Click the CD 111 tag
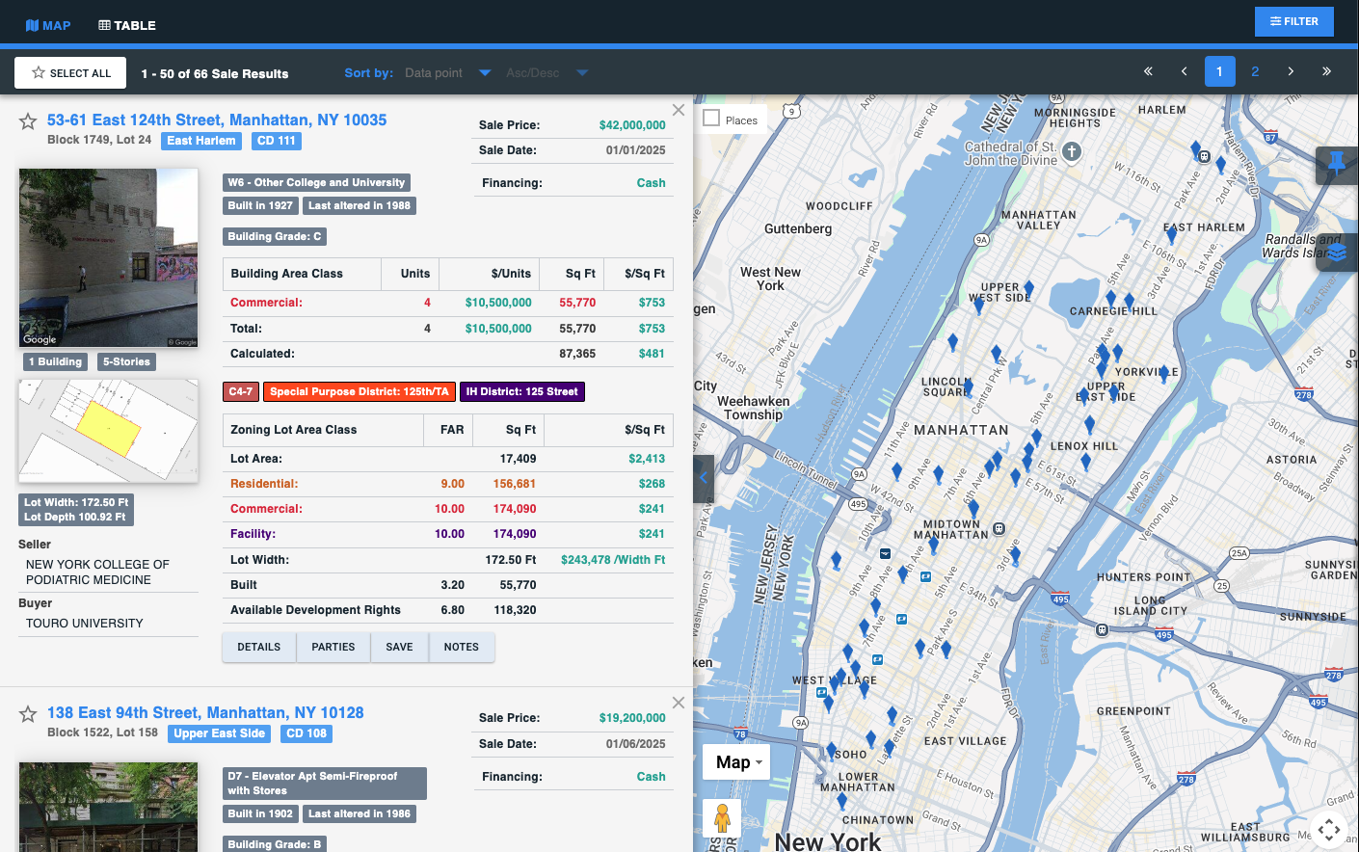The height and width of the screenshot is (852, 1359). point(277,141)
